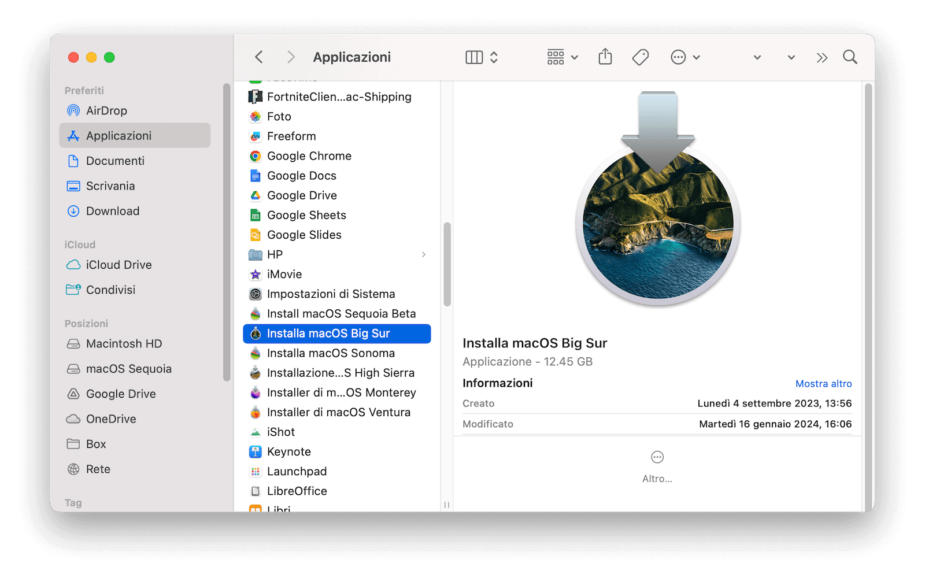Select the LibreOffice app icon
The image size is (925, 578).
pyautogui.click(x=256, y=491)
